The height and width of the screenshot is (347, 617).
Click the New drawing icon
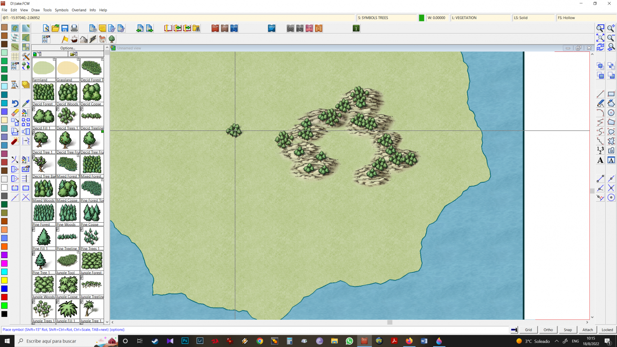click(x=46, y=28)
